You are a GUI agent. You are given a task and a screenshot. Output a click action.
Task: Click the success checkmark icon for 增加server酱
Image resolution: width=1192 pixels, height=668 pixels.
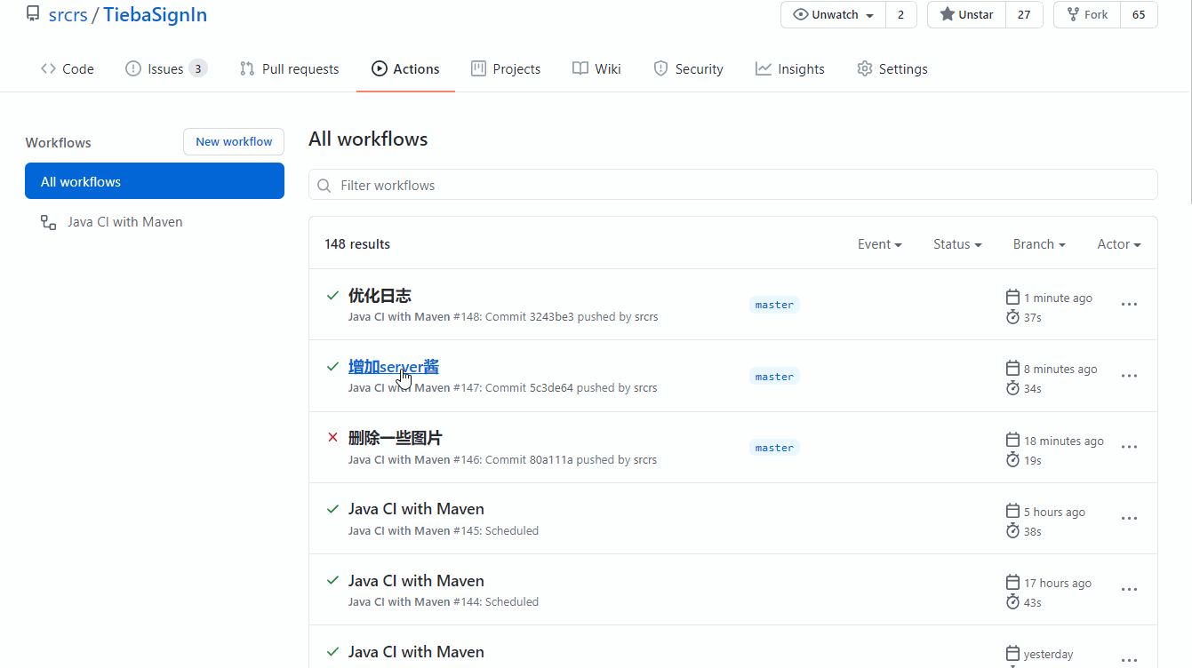(x=332, y=366)
